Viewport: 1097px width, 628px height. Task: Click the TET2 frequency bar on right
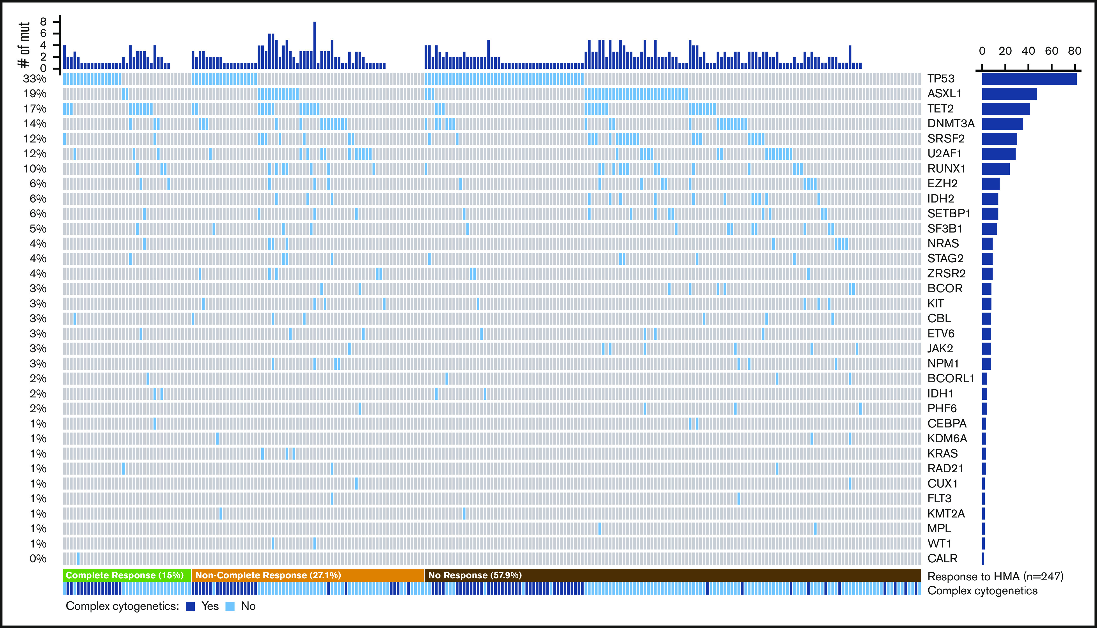coord(1006,109)
